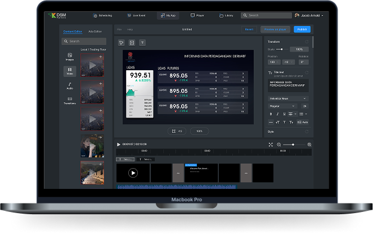The width and height of the screenshot is (373, 235).
Task: Click the Revert button
Action: 249,29
